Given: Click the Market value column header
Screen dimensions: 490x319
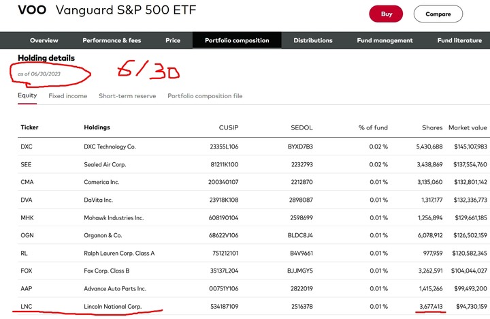Looking at the screenshot, I should pos(468,127).
